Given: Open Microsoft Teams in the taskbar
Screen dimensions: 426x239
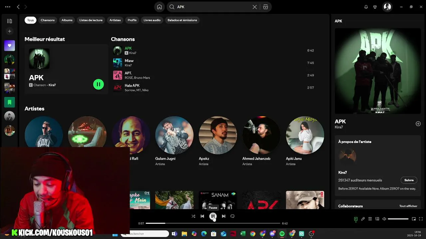Looking at the screenshot, I should tap(174, 234).
